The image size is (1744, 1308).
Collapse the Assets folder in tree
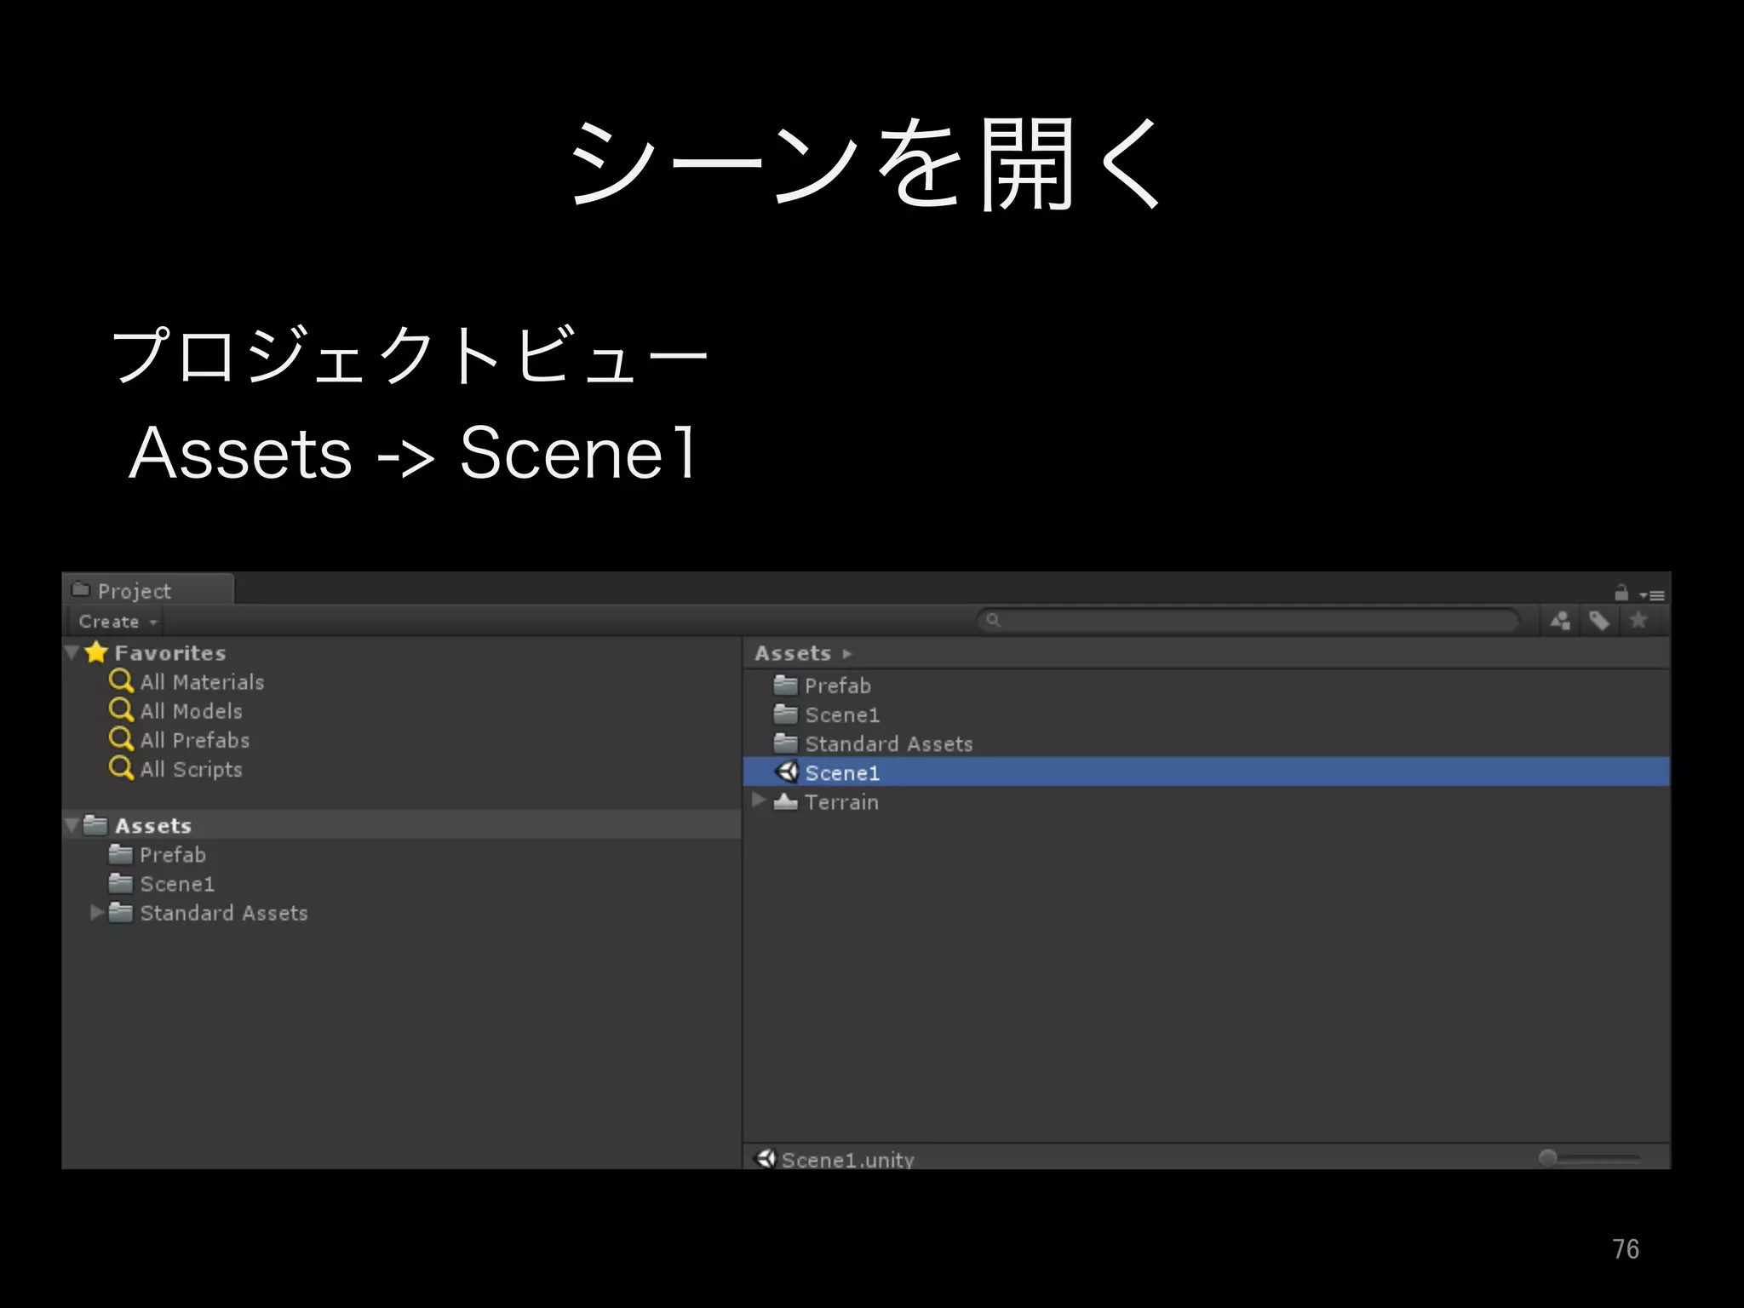[72, 825]
